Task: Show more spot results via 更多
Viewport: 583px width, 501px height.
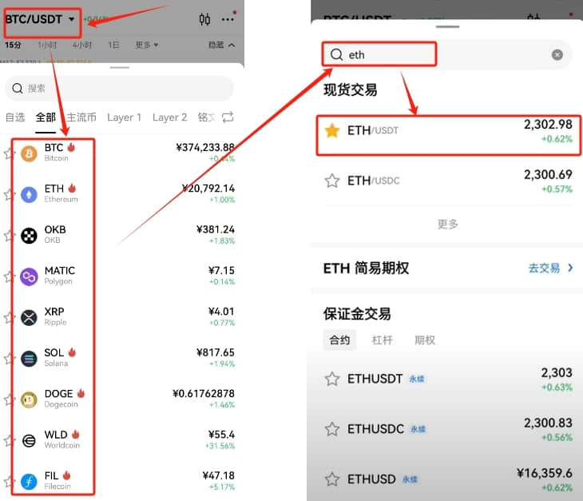Action: pyautogui.click(x=448, y=224)
